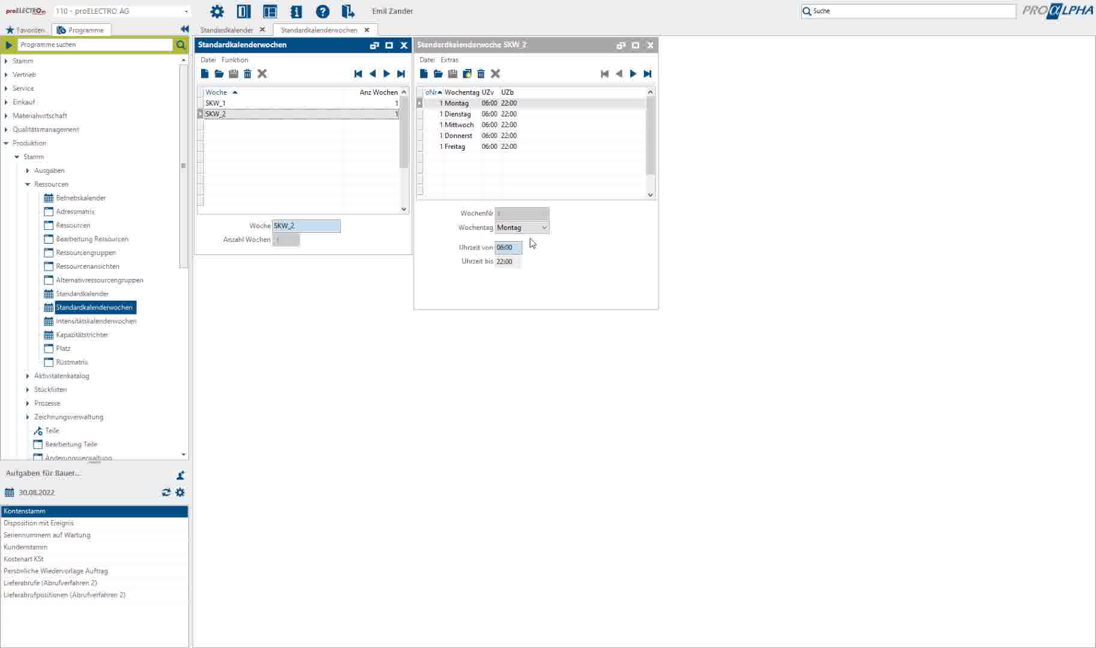Click delete trash icon in Standardkalenderwochen window
This screenshot has width=1096, height=648.
tap(247, 74)
